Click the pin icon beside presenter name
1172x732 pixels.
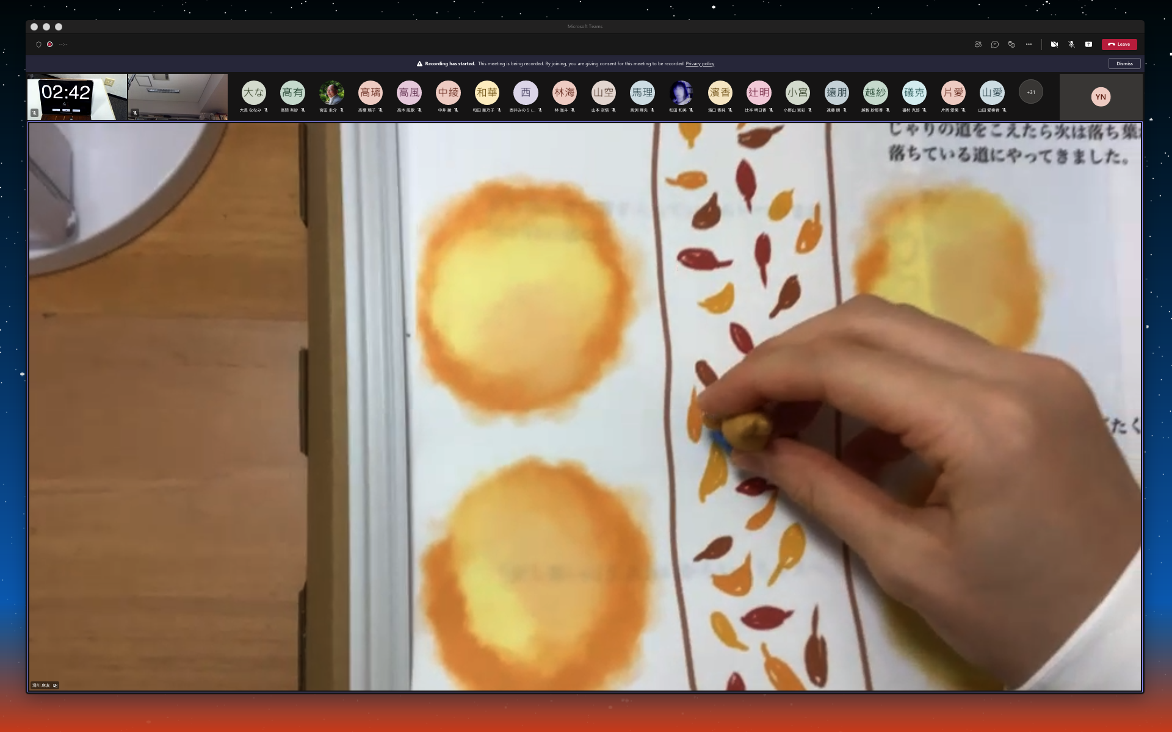[x=56, y=686]
